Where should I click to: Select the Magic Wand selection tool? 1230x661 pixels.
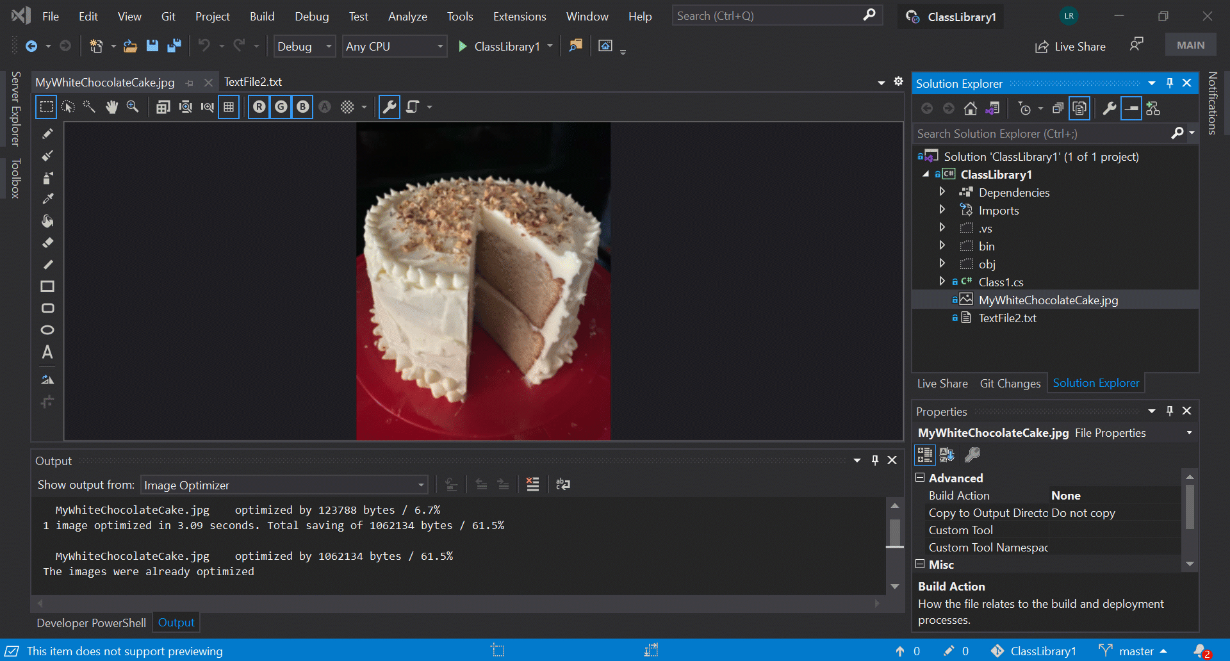[89, 107]
